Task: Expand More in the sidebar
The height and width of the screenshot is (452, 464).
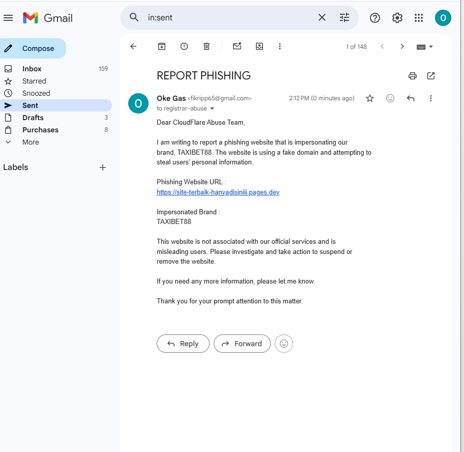Action: pos(55,142)
